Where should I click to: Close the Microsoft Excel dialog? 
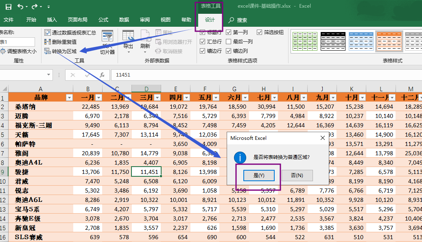click(x=323, y=138)
